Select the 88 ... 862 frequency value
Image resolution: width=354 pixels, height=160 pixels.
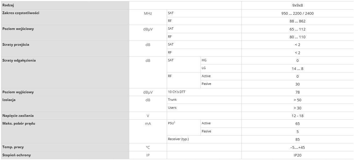pos(297,21)
